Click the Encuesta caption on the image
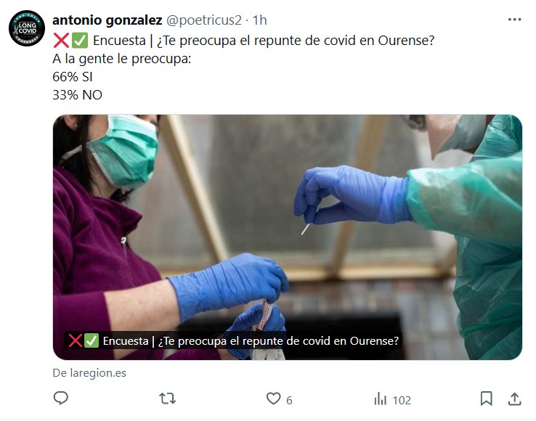 [x=233, y=340]
